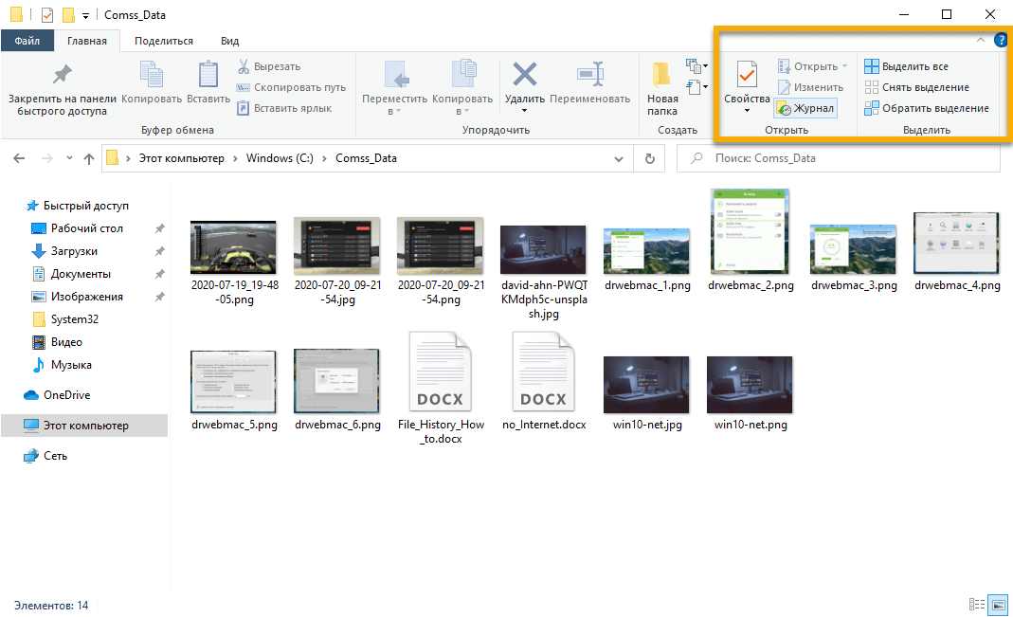Refresh the Comss_Data folder view
The image size is (1013, 617).
click(650, 158)
